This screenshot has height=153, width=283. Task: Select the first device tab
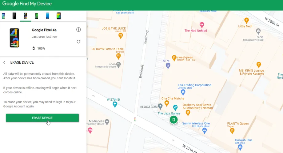[x=3, y=16]
